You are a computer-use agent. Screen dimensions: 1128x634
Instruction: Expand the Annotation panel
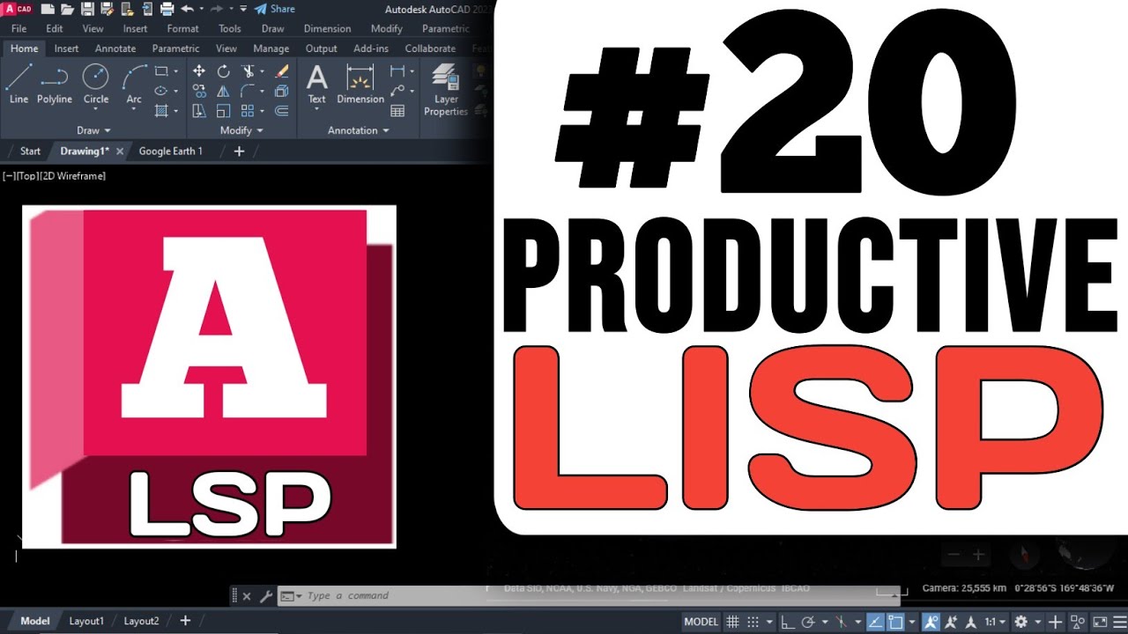pyautogui.click(x=358, y=130)
